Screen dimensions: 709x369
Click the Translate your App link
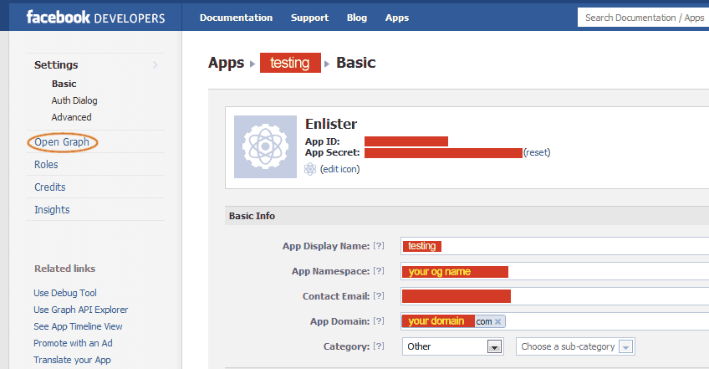tap(72, 360)
